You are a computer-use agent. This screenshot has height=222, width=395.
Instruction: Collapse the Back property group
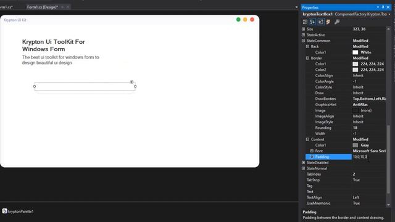coord(307,47)
